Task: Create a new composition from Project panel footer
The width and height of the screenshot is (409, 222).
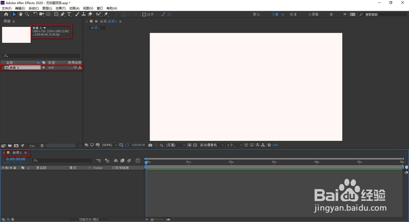Action: pyautogui.click(x=16, y=146)
